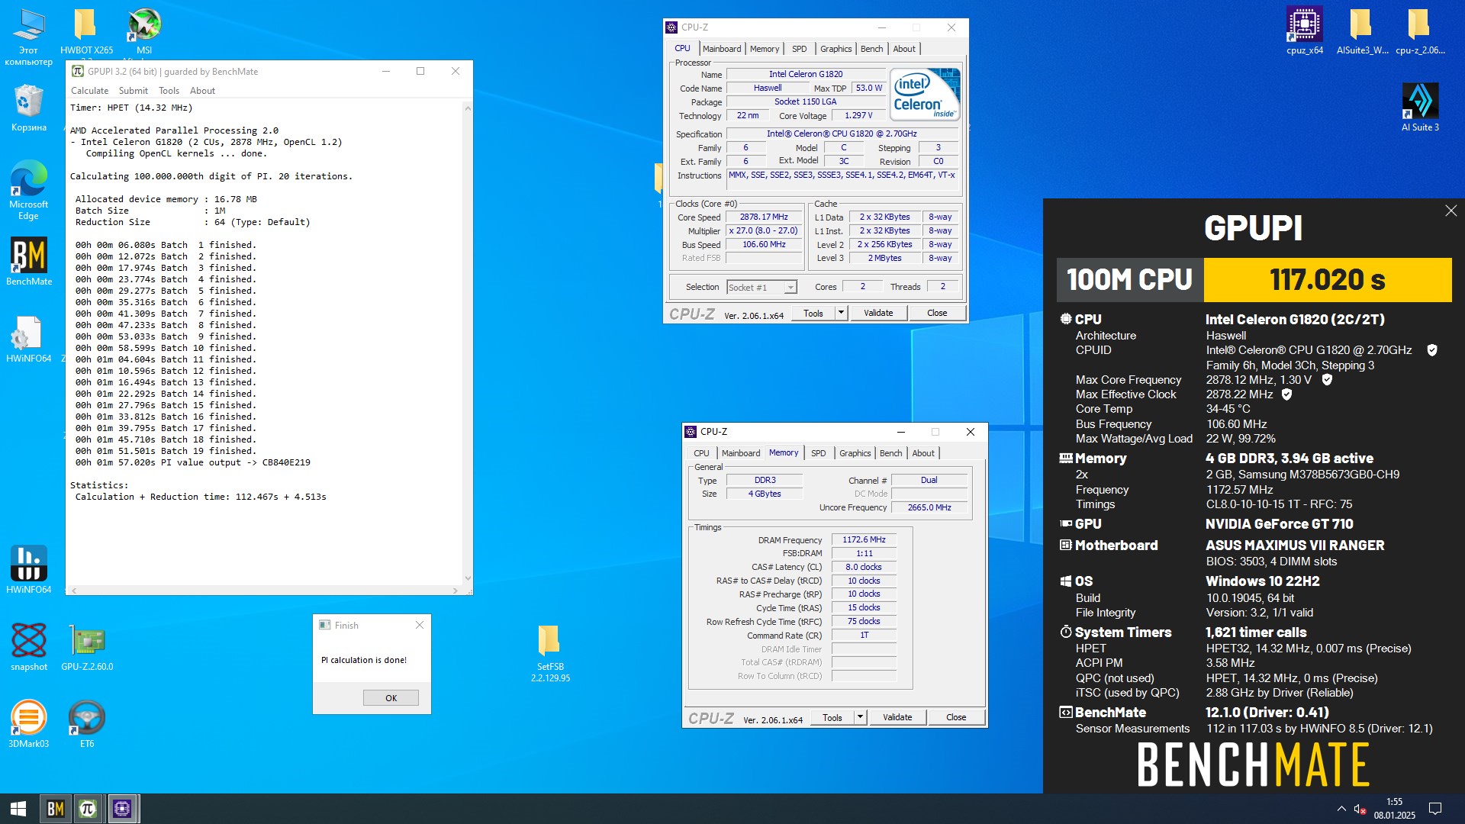
Task: Switch to CPU tab in bottom CPU-Z
Action: (x=701, y=453)
